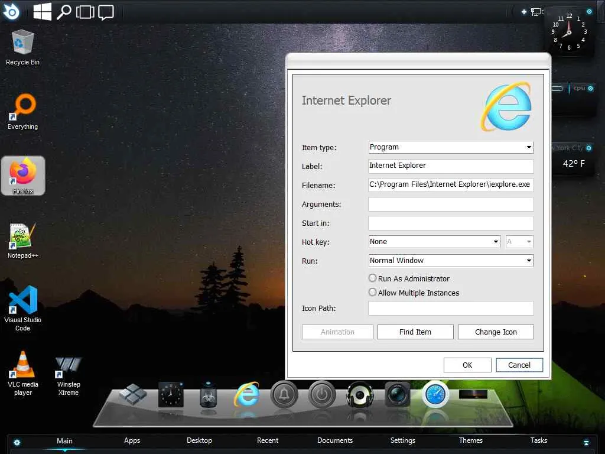Click the stacked cubes icon in dock

coord(133,394)
